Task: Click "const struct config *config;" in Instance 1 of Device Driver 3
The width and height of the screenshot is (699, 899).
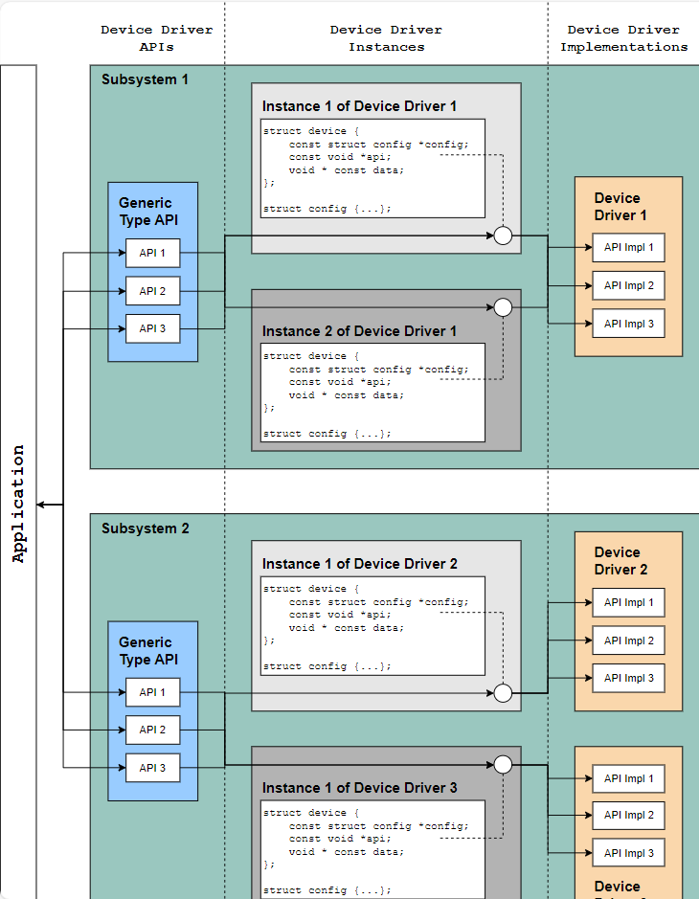Action: [378, 826]
